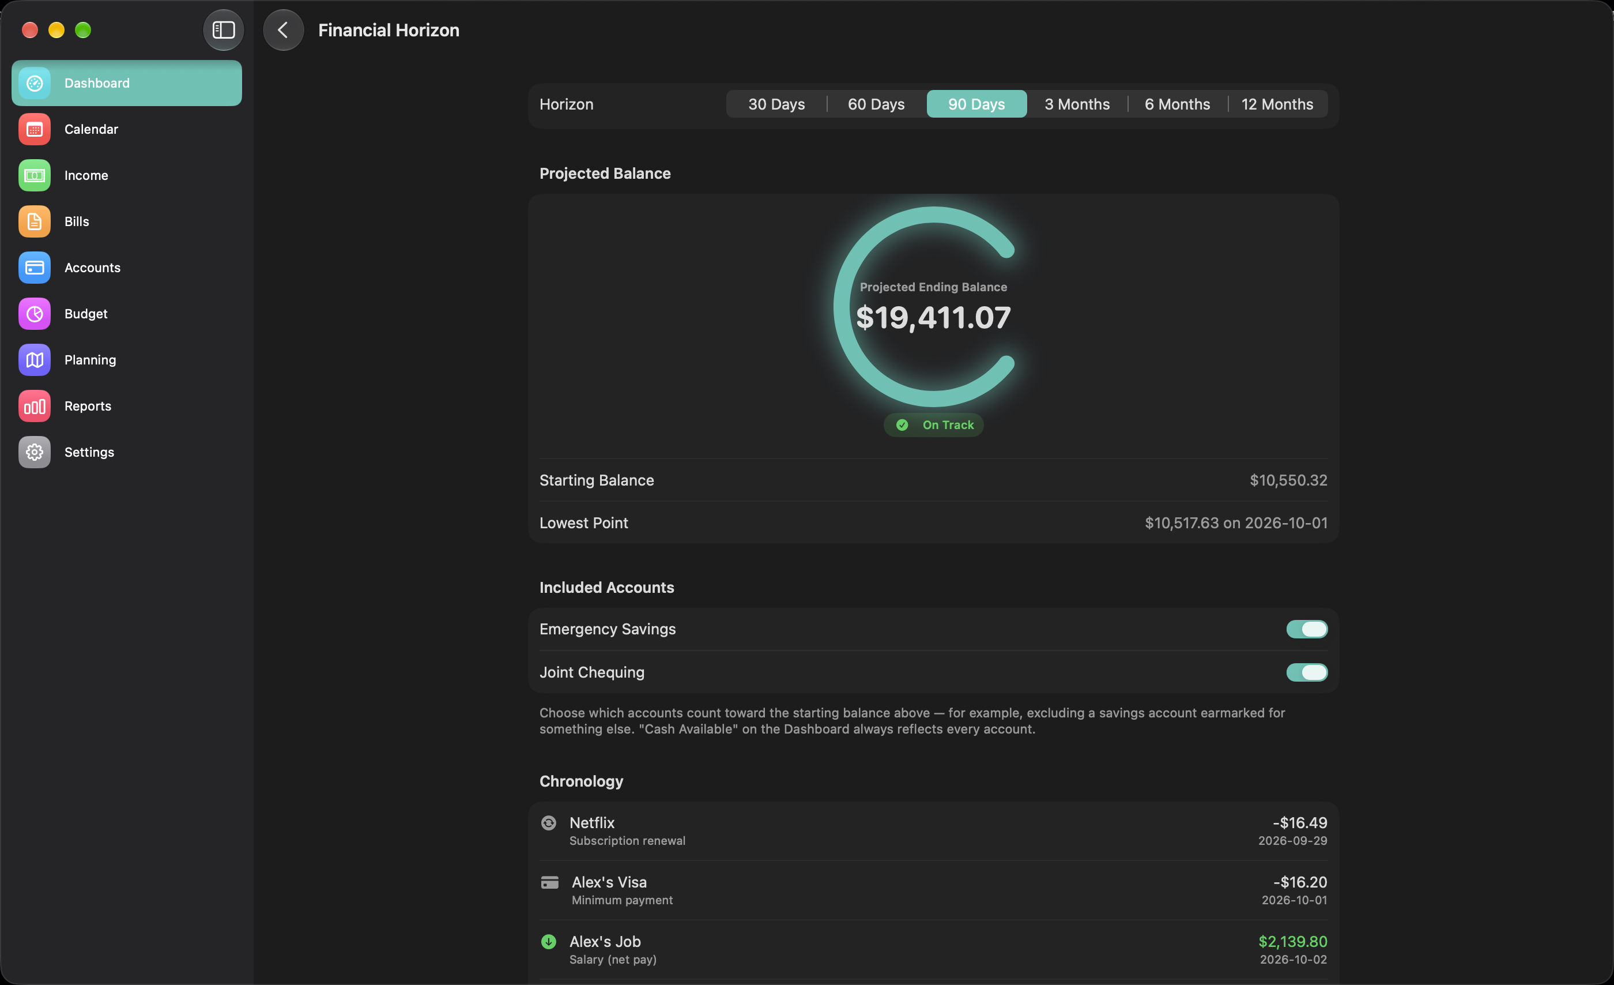The width and height of the screenshot is (1614, 985).
Task: Click the green Alex's Job income arrow icon
Action: tap(549, 942)
